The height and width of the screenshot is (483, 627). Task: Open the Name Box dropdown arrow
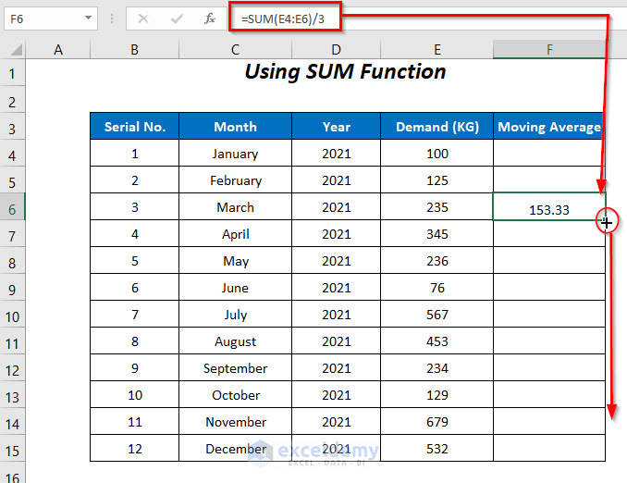(89, 18)
